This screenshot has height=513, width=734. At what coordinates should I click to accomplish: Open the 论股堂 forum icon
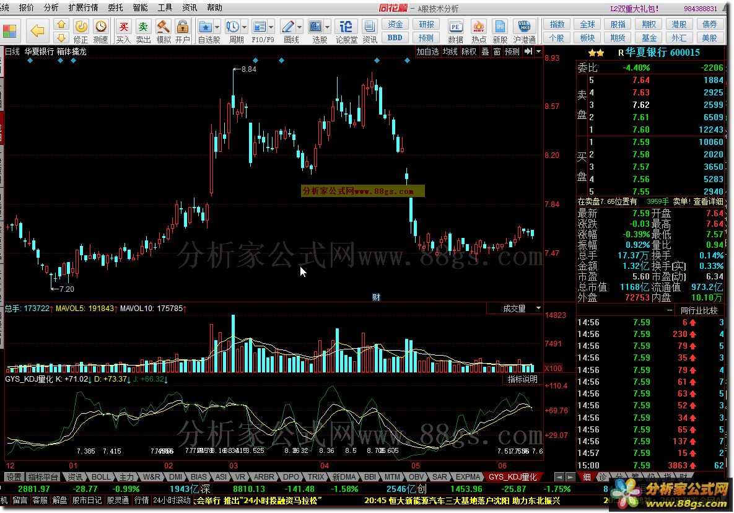[346, 32]
